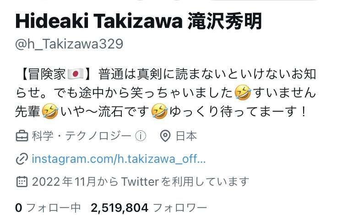
Task: Click the 科学・テクノロジー category label
Action: pos(82,136)
